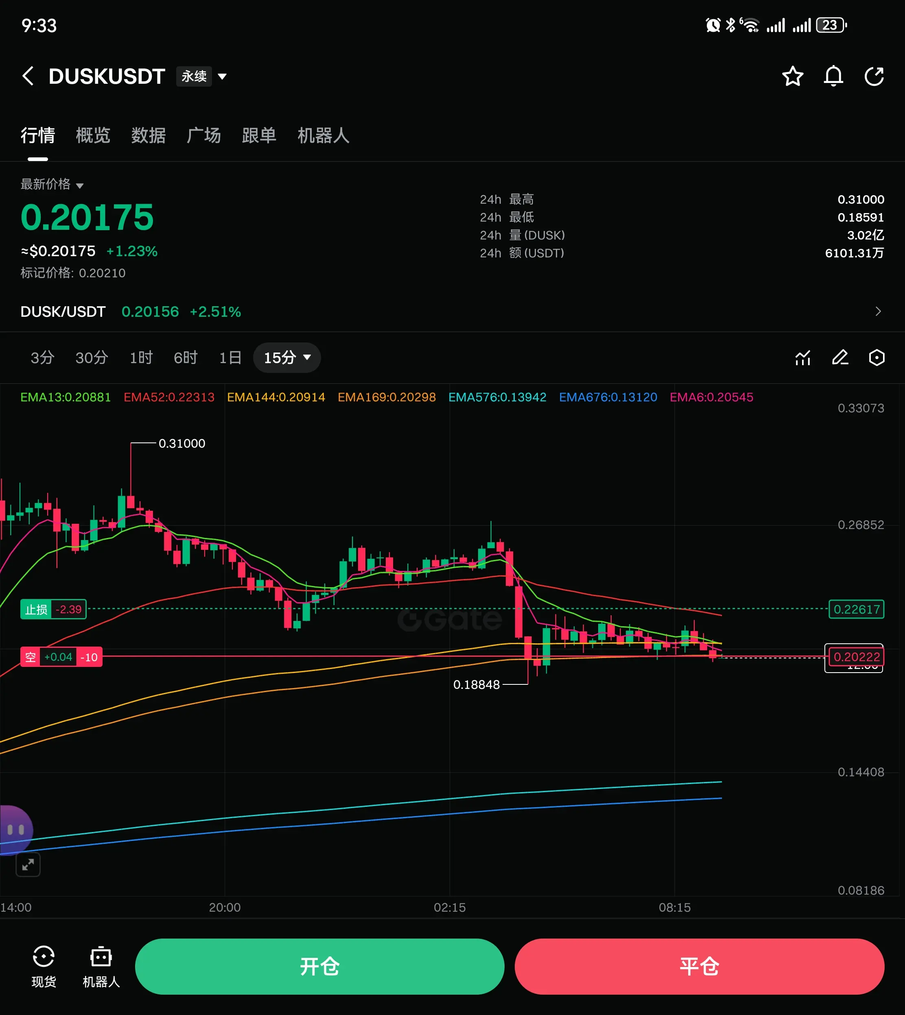Tap the share icon at top right
Viewport: 905px width, 1015px height.
tap(874, 76)
